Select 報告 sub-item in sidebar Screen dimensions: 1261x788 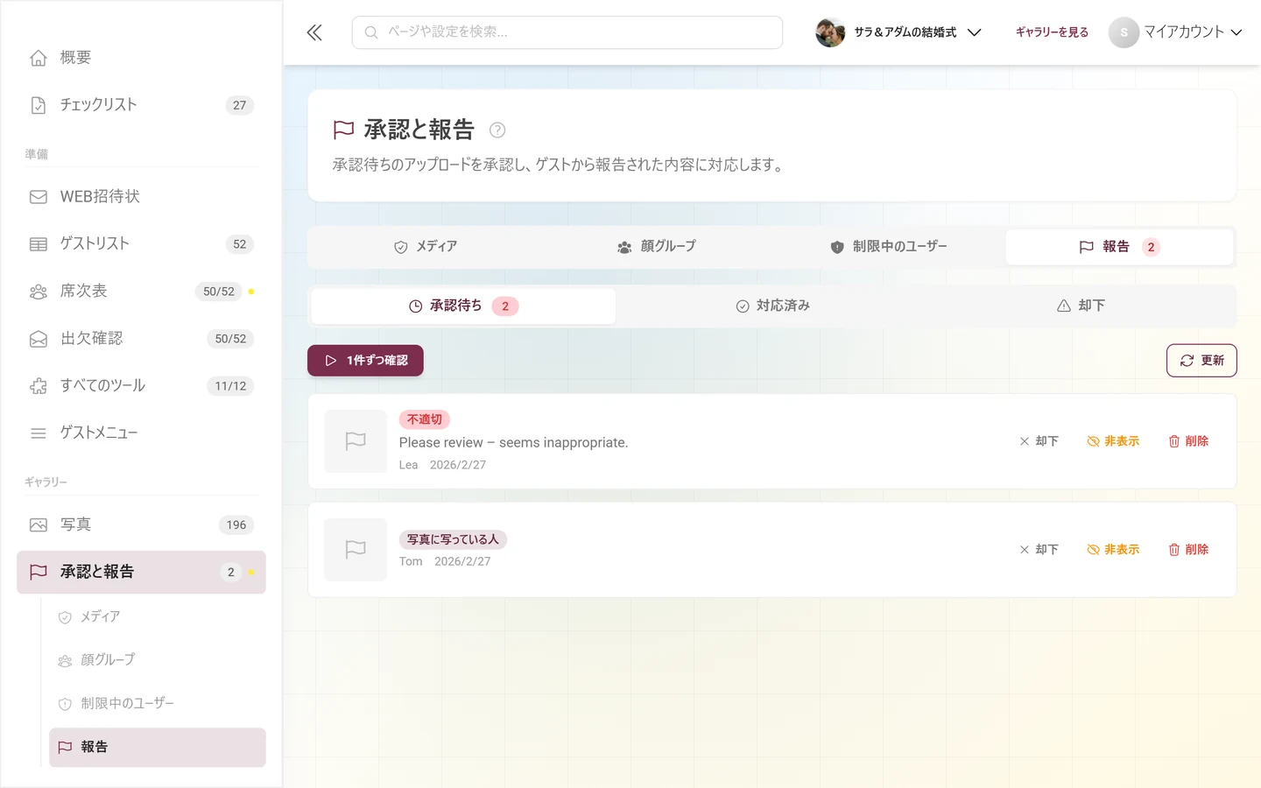(158, 748)
